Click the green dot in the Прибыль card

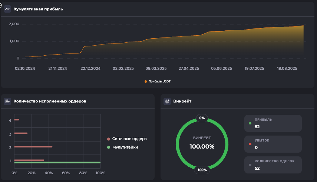coord(250,123)
